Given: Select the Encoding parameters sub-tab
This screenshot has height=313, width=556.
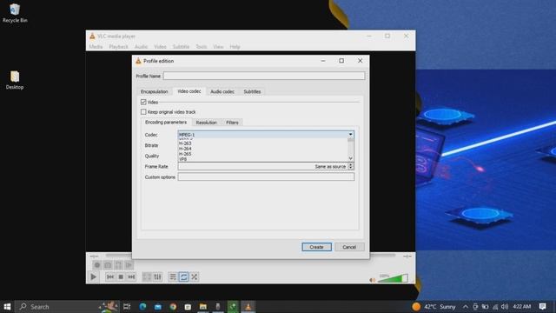Looking at the screenshot, I should pos(166,122).
